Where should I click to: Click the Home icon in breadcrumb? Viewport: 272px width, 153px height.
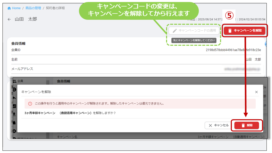[x=9, y=8]
